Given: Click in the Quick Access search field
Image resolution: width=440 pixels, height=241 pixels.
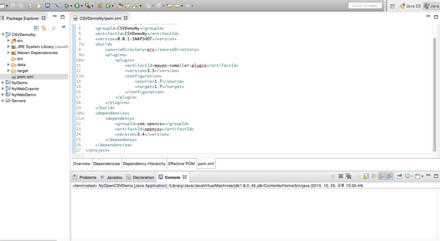Looking at the screenshot, I should [365, 5].
